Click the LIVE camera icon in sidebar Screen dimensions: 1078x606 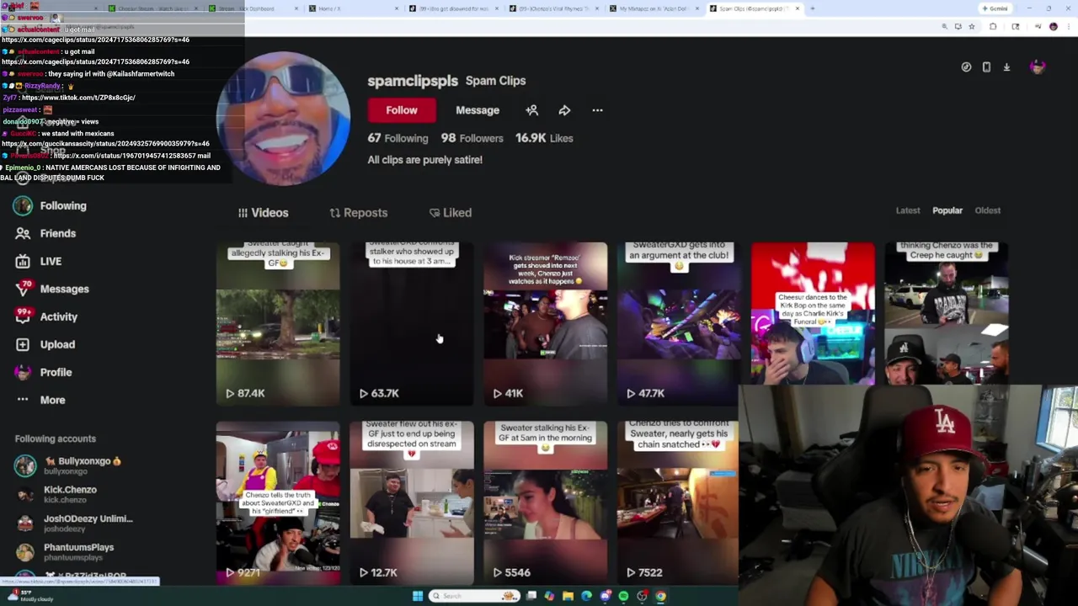point(23,261)
